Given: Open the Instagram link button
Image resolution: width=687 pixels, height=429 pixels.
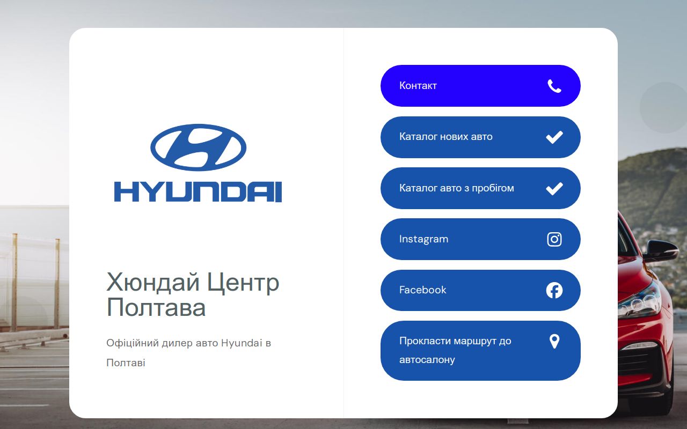Looking at the screenshot, I should coord(480,239).
